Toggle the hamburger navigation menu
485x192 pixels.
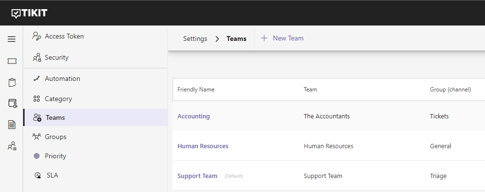point(12,39)
